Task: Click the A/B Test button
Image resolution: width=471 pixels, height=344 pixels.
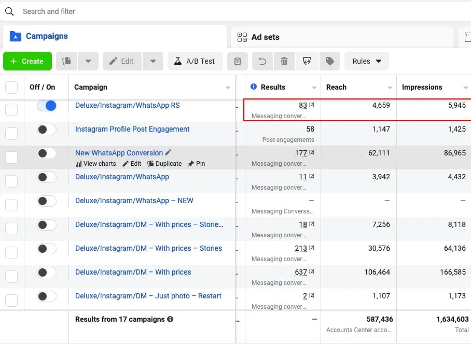Action: (x=195, y=61)
